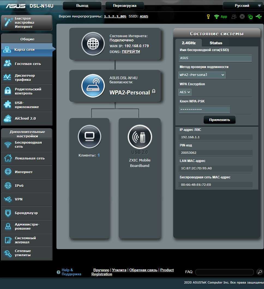Open the Русский language dropdown
The width and height of the screenshot is (264, 289).
(243, 6)
